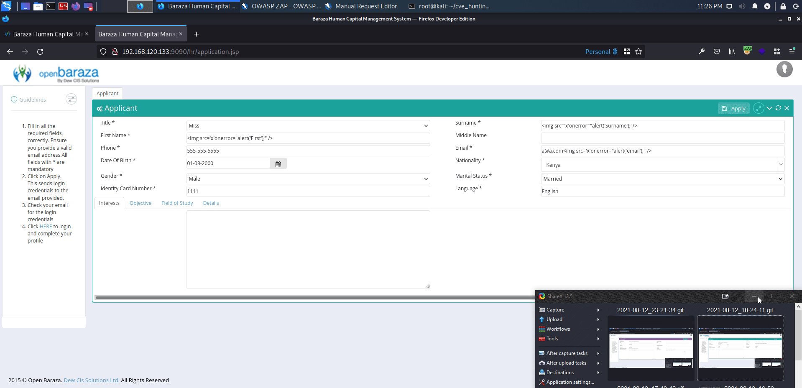
Task: Go back to the previous page
Action: coord(10,52)
